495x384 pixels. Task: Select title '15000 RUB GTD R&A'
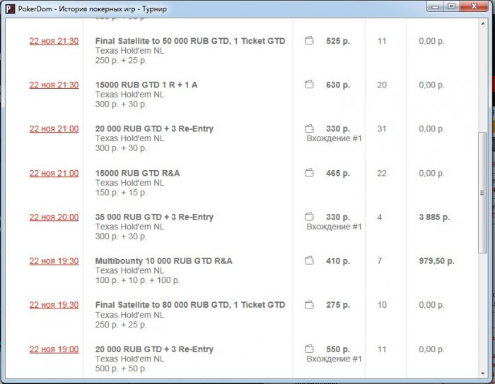click(x=138, y=173)
